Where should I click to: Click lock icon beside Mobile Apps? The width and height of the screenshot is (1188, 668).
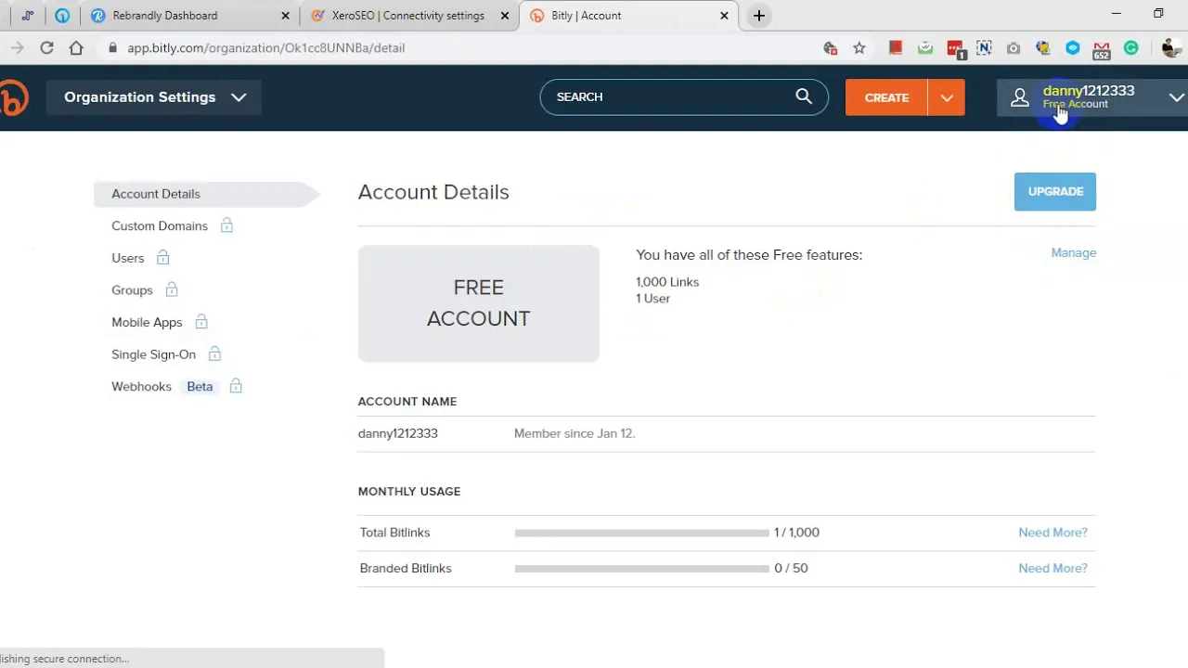[201, 322]
